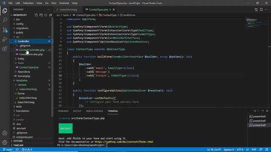
Task: Open editor more actions ellipsis
Action: tap(266, 10)
